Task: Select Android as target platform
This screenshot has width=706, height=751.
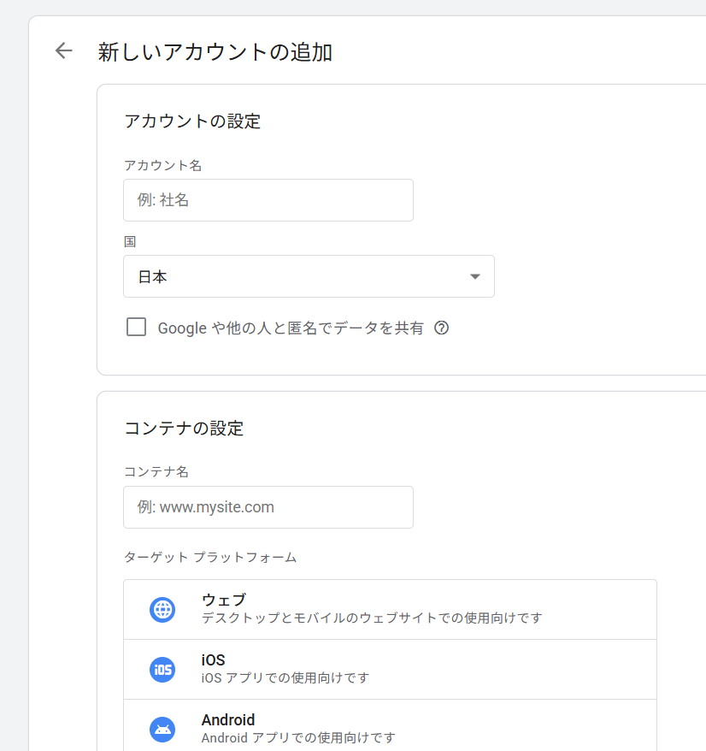Action: click(390, 725)
